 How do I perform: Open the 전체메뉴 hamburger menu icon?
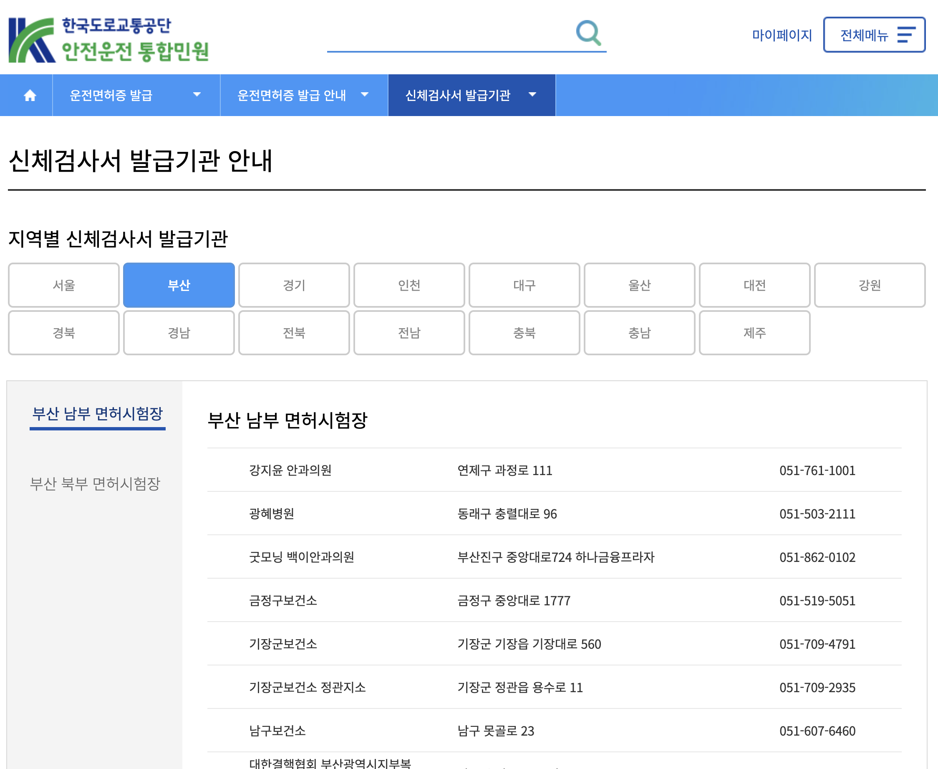(906, 35)
